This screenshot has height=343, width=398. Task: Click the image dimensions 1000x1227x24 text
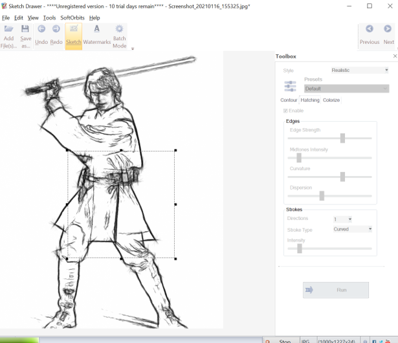[x=337, y=341]
